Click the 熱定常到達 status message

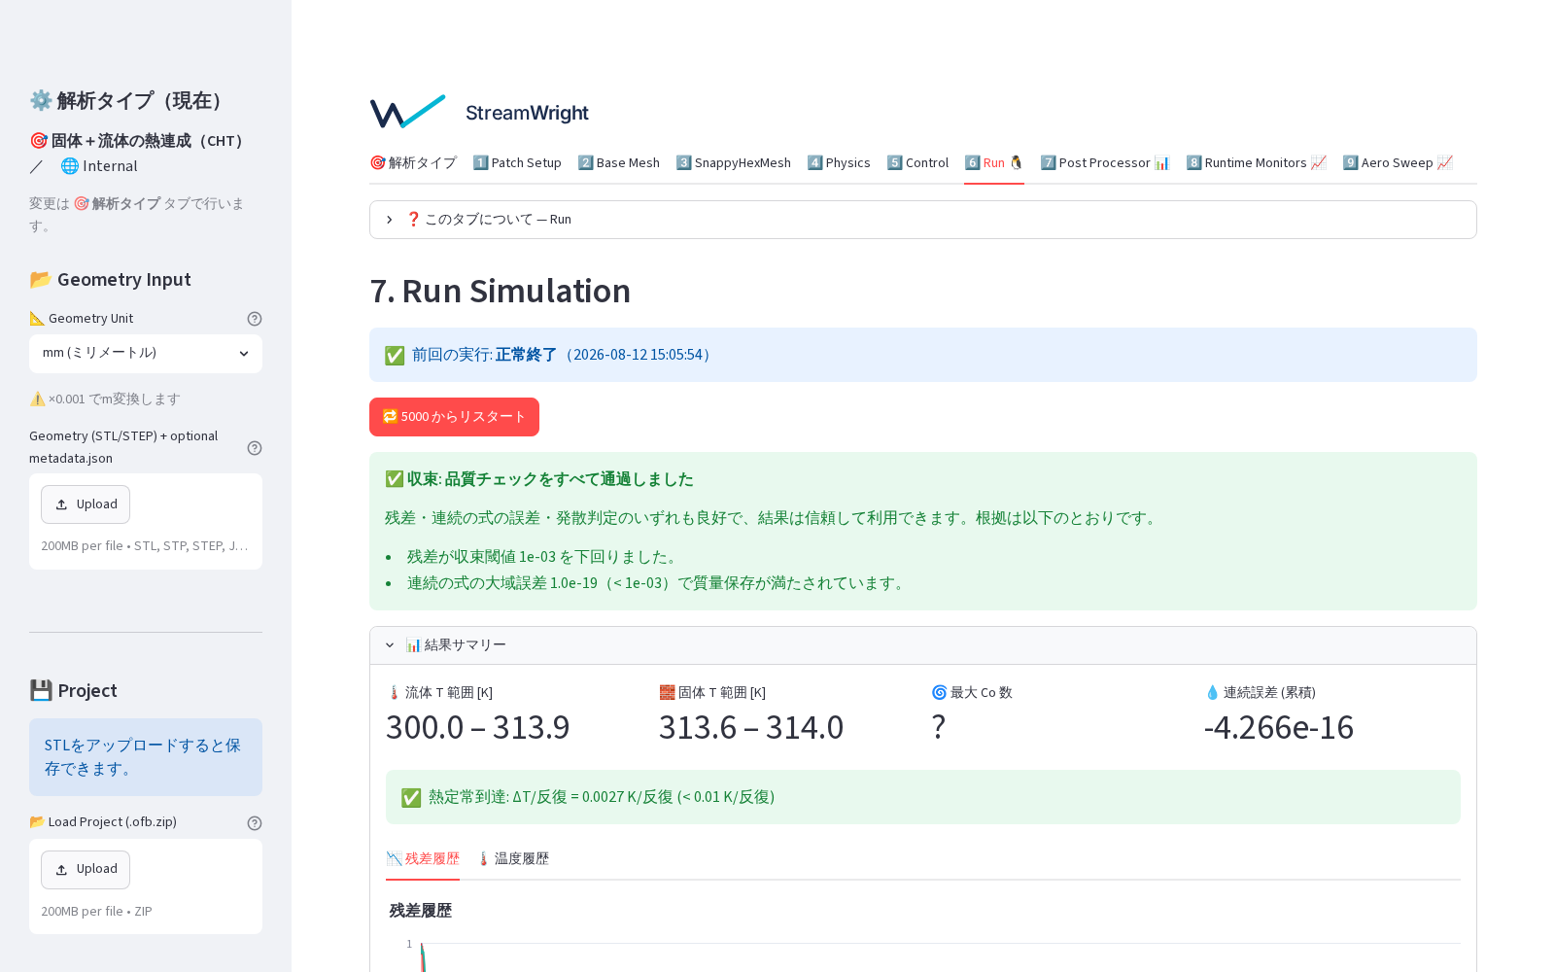pos(923,797)
